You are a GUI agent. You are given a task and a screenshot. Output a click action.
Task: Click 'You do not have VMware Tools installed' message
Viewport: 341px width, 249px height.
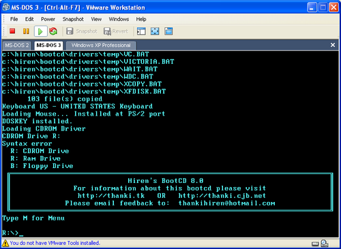click(x=55, y=243)
